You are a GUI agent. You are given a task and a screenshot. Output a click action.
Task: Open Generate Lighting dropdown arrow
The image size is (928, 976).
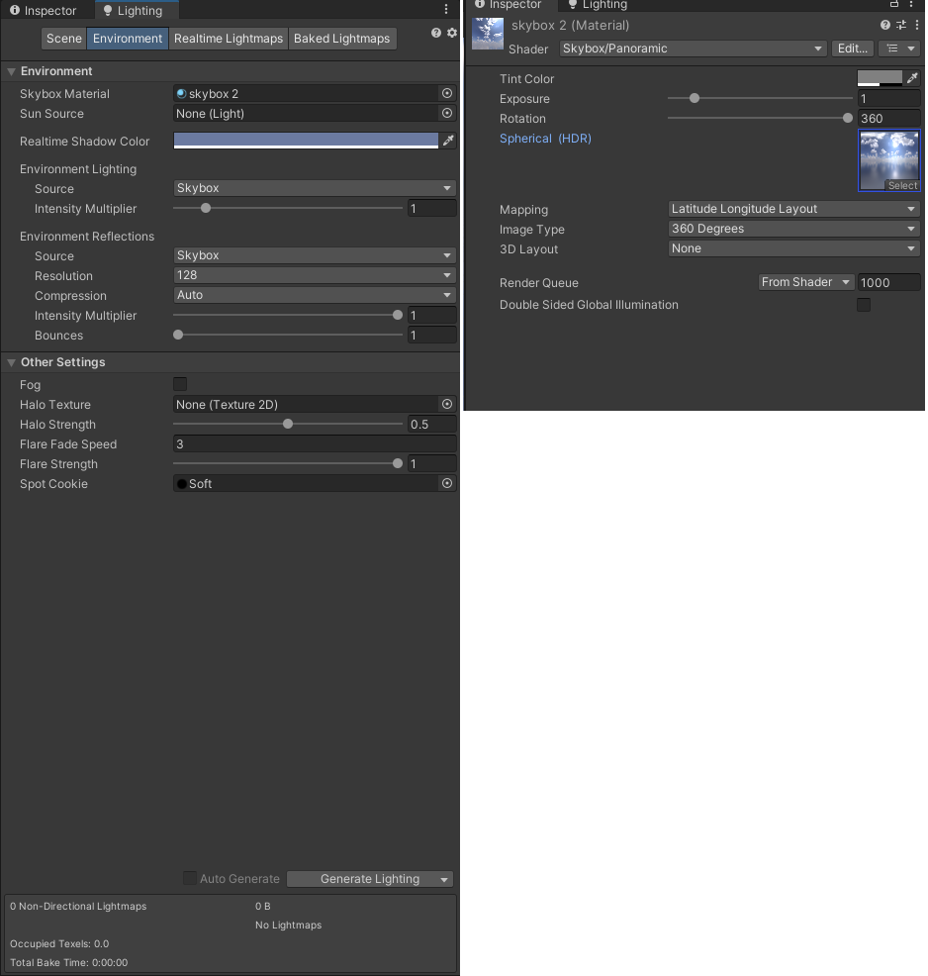point(444,880)
